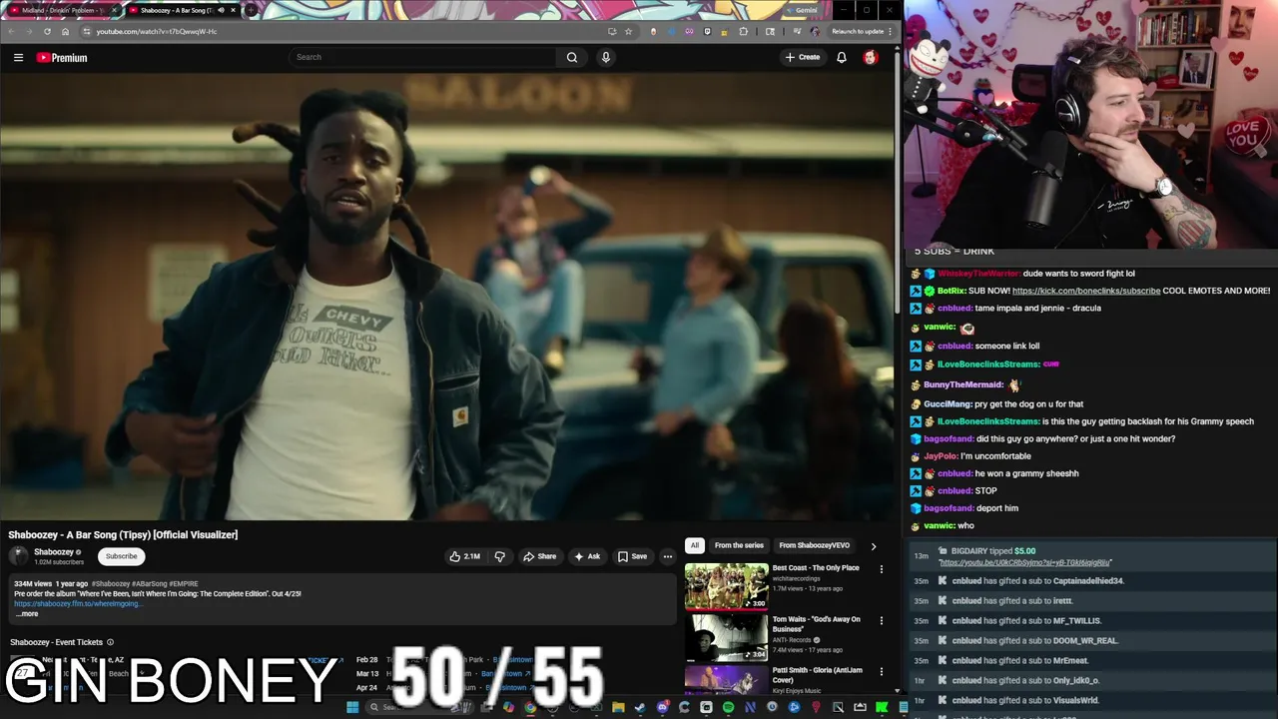Open Tom Waits God's Away On Business thumbnail
The height and width of the screenshot is (719, 1278).
(x=726, y=638)
